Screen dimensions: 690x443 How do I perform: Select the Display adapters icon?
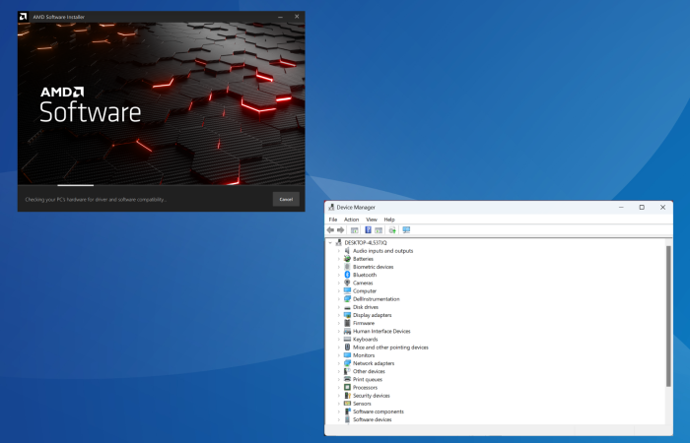(x=347, y=315)
